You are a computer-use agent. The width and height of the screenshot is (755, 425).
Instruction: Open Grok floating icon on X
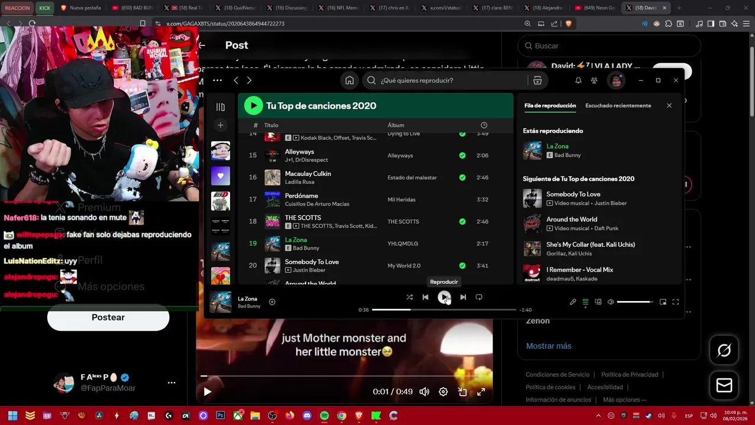[724, 351]
